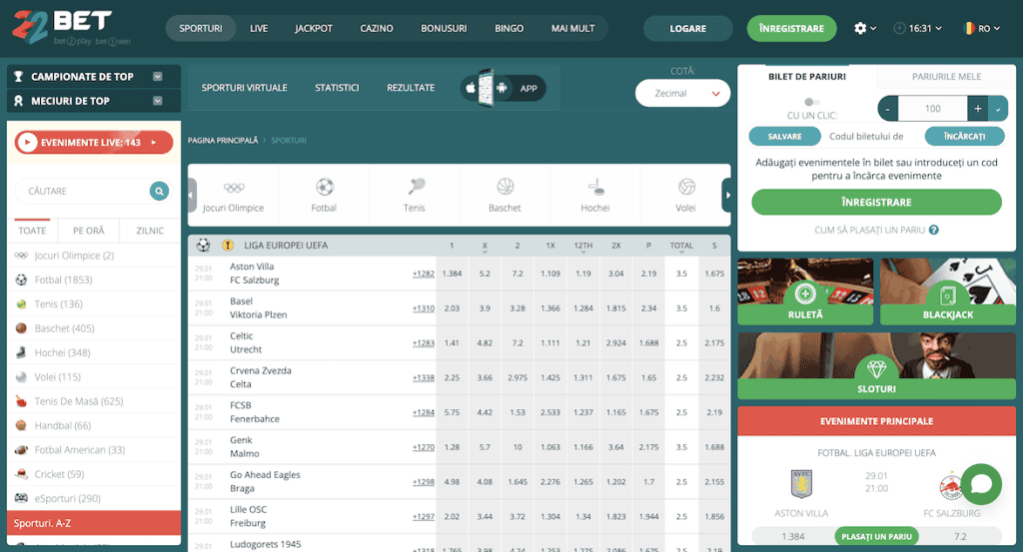
Task: Open Sporturi A-Z red sidebar bar
Action: (93, 523)
